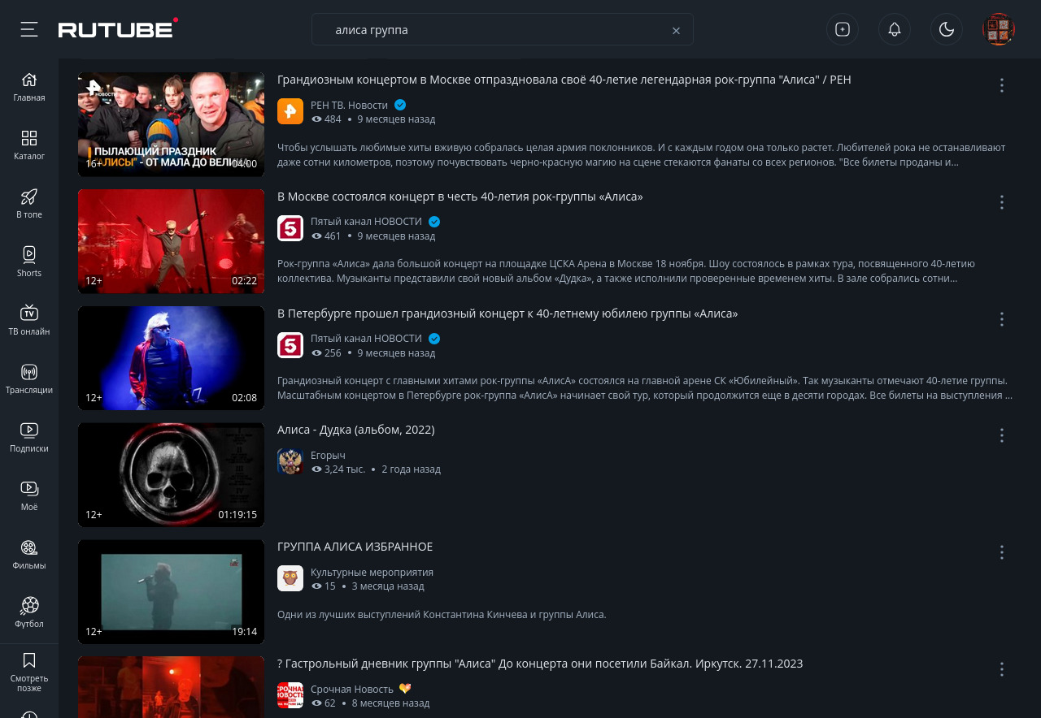This screenshot has width=1041, height=718.
Task: Open 'ГРУППА АЛИСА ИЗБРАННОЕ' title
Action: (x=355, y=547)
